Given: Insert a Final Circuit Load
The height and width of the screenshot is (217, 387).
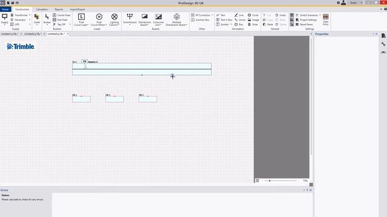Looking at the screenshot, I should pos(81,20).
